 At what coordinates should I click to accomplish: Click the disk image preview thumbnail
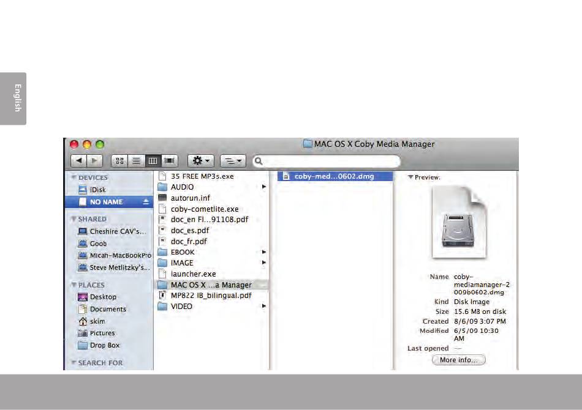459,222
